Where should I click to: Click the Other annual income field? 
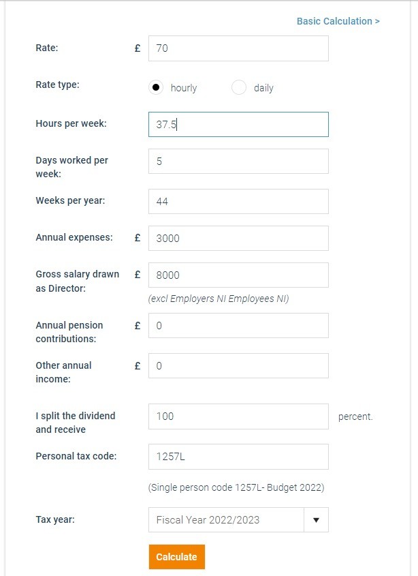[238, 365]
